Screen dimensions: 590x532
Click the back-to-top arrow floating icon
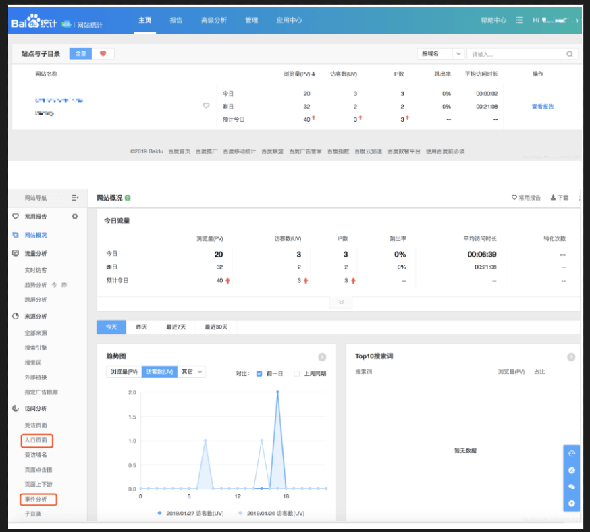click(572, 504)
